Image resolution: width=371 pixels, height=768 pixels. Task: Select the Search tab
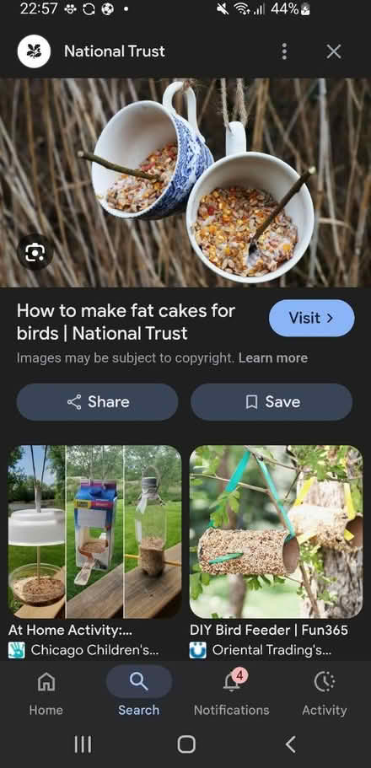point(138,693)
